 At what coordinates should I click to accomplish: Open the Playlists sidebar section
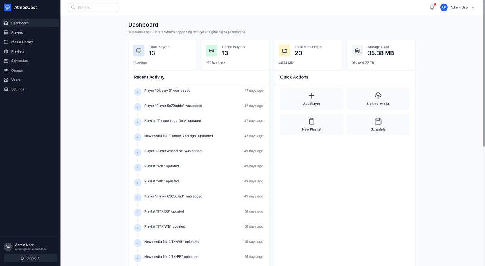18,51
